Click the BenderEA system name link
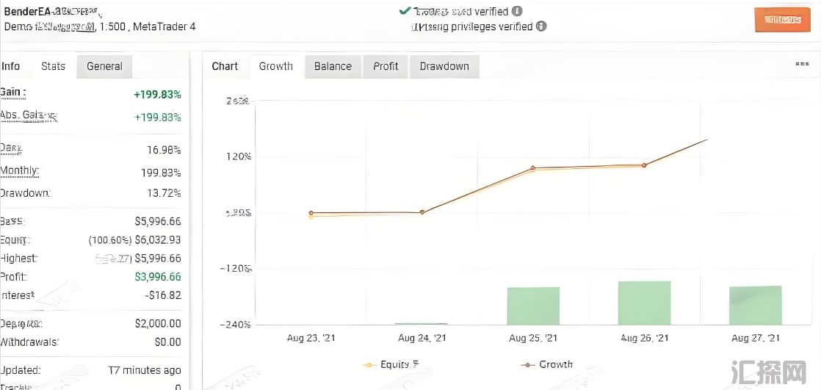 click(29, 11)
